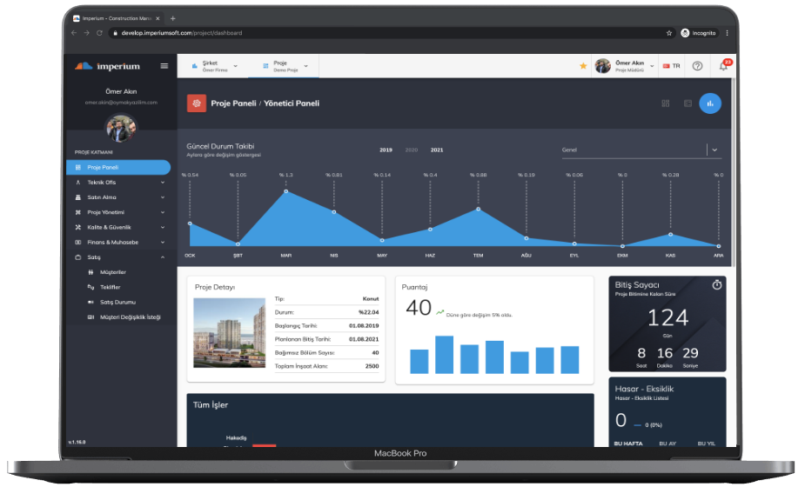The width and height of the screenshot is (805, 487).
Task: Select year 2021 in the chart filter
Action: pyautogui.click(x=437, y=150)
